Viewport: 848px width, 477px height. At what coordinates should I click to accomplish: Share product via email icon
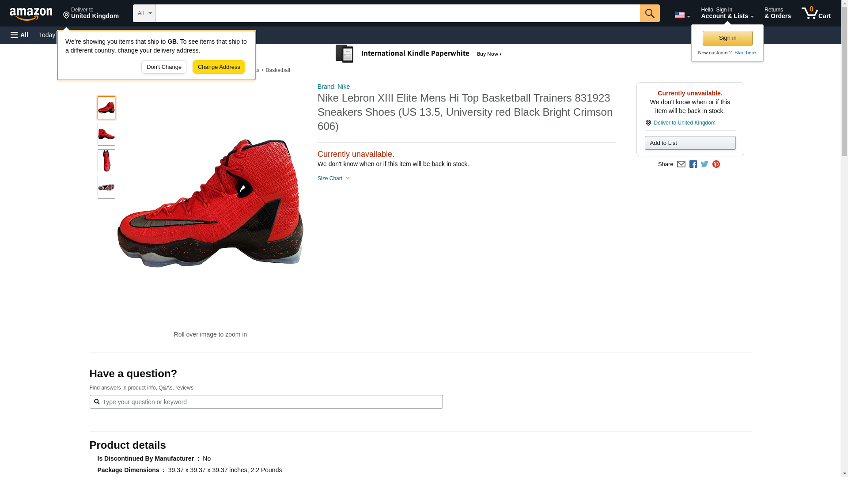[x=681, y=164]
